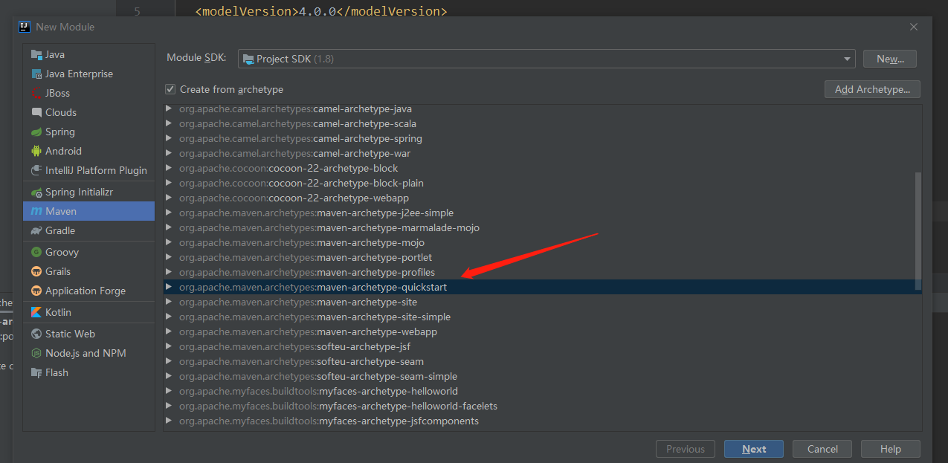Viewport: 948px width, 463px height.
Task: Expand maven-archetype-j2ee-simple arrow
Action: coord(169,213)
